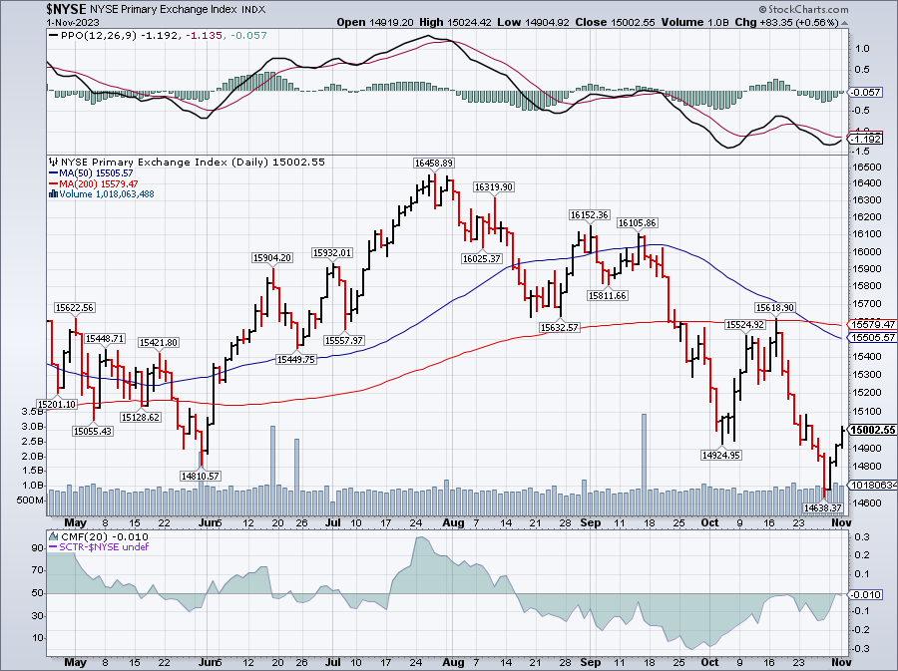Click the 15002.55 current price tag

(871, 430)
